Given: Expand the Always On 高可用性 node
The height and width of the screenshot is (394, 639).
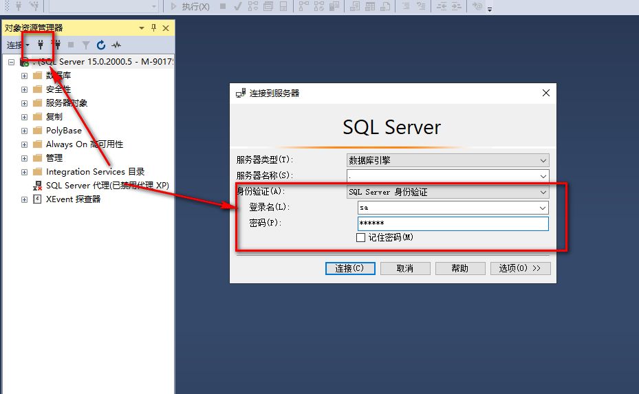Looking at the screenshot, I should pos(25,144).
